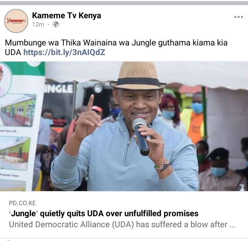Click the PD.CO.KE source label
248x241 pixels.
(22, 203)
